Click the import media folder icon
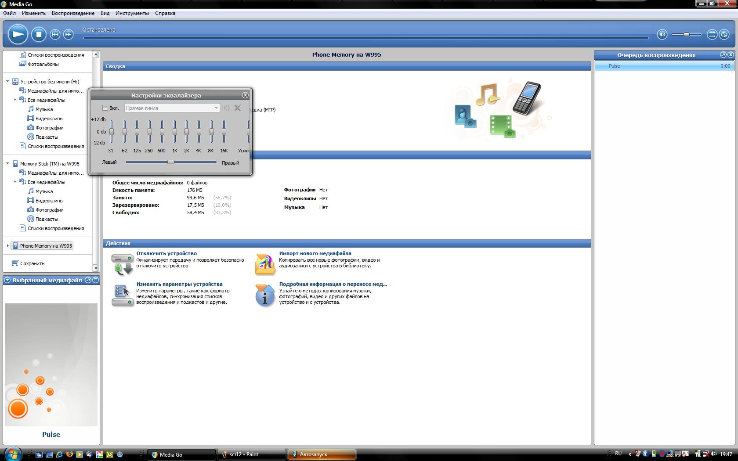 click(265, 264)
